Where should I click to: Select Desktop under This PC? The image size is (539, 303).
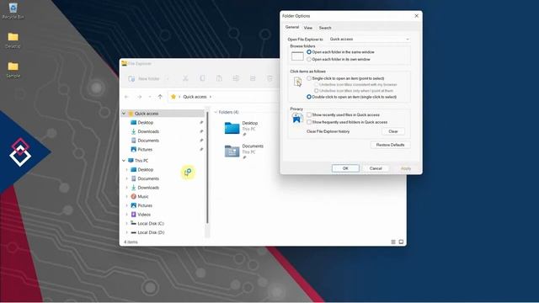click(146, 170)
